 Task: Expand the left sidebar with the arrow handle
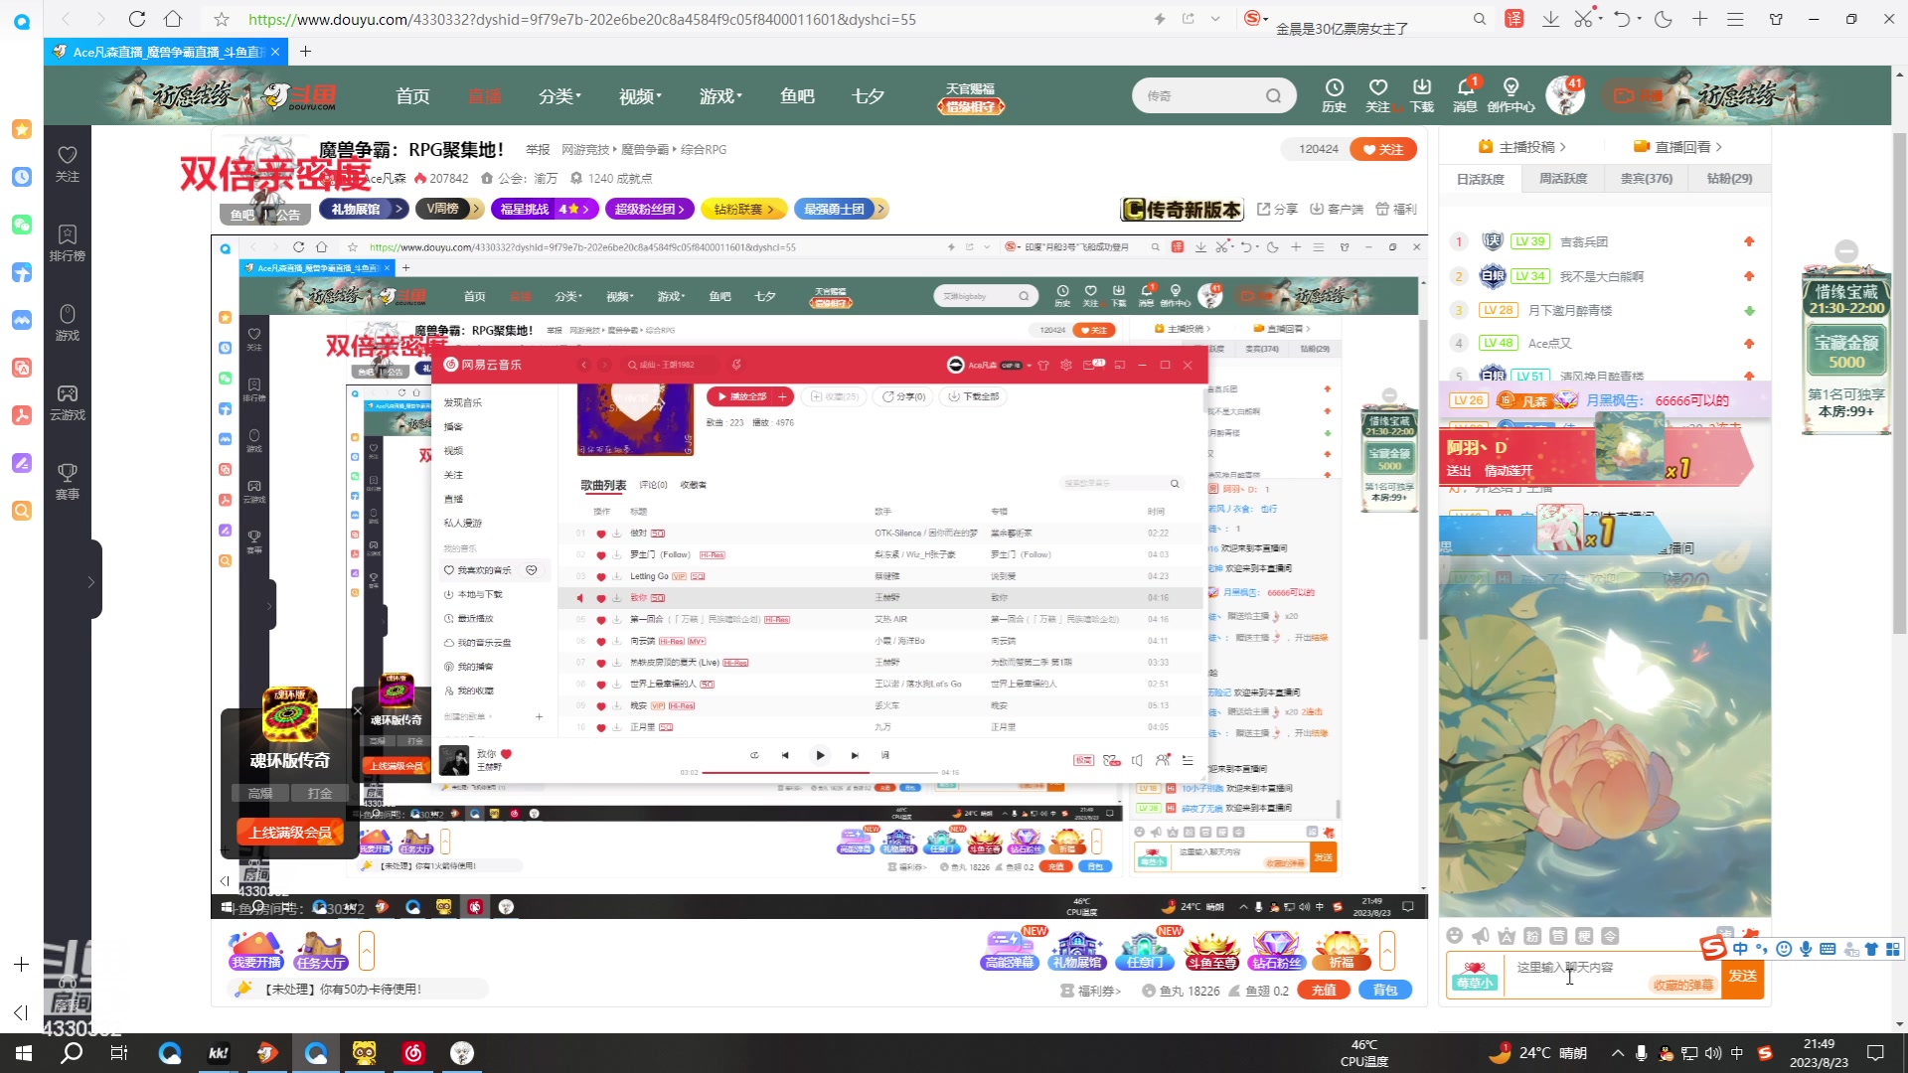91,581
